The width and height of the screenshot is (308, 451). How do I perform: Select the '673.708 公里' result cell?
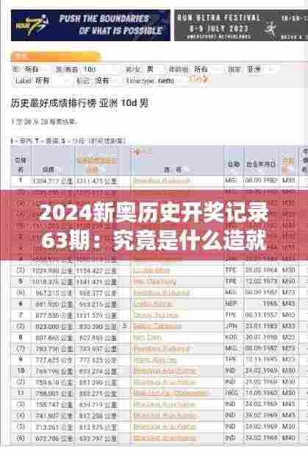54,438
